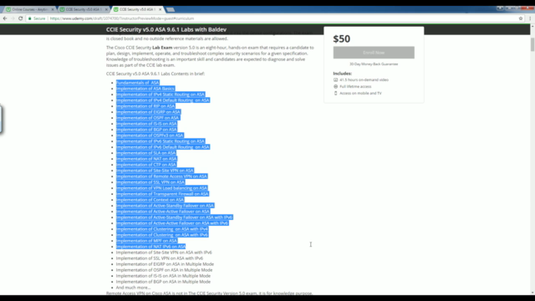Click 'Includes:' heading in price card
The height and width of the screenshot is (301, 535).
point(342,74)
